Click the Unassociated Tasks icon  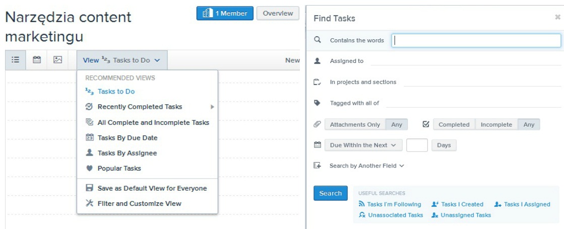(362, 215)
